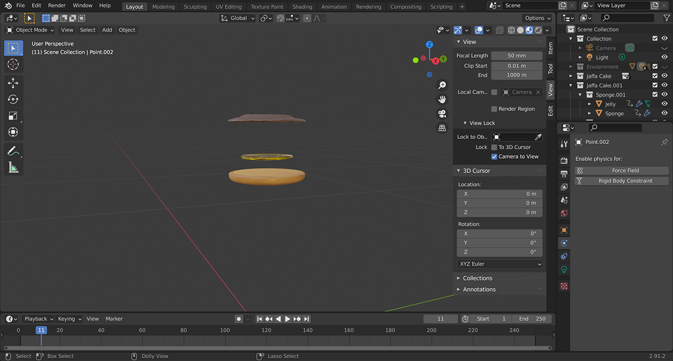Image resolution: width=673 pixels, height=361 pixels.
Task: Hide the Light object in outliner
Action: point(665,57)
